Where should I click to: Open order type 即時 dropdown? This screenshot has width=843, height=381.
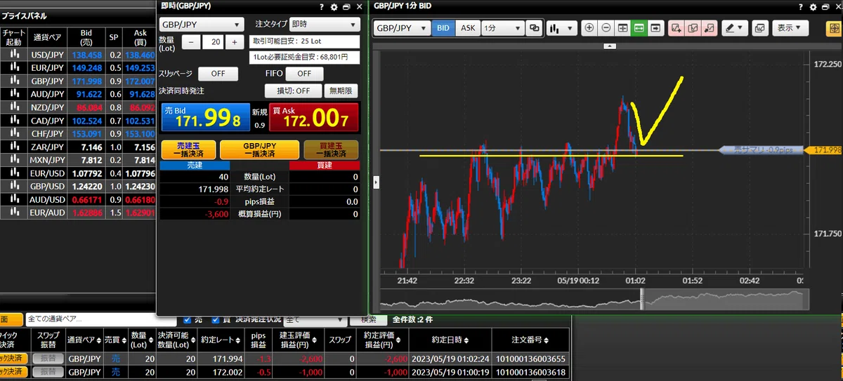pyautogui.click(x=325, y=24)
